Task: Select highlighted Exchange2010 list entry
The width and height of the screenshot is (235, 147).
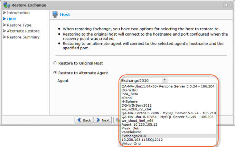Action: pyautogui.click(x=168, y=136)
